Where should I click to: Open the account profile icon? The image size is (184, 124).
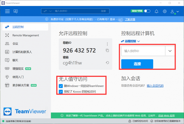tap(172, 11)
